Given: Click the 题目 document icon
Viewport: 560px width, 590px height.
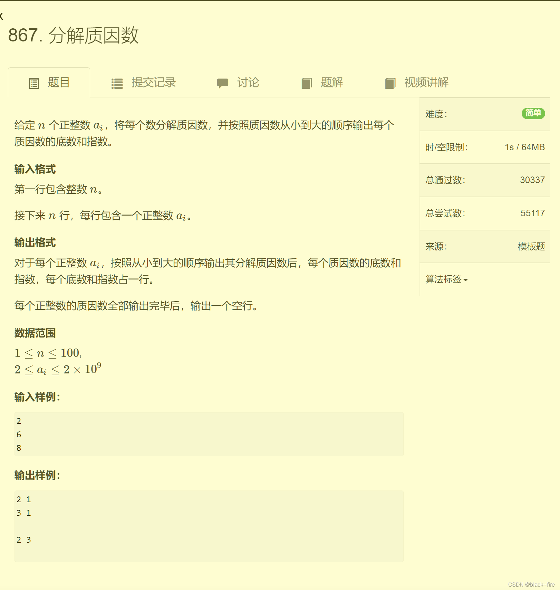Looking at the screenshot, I should (x=33, y=83).
